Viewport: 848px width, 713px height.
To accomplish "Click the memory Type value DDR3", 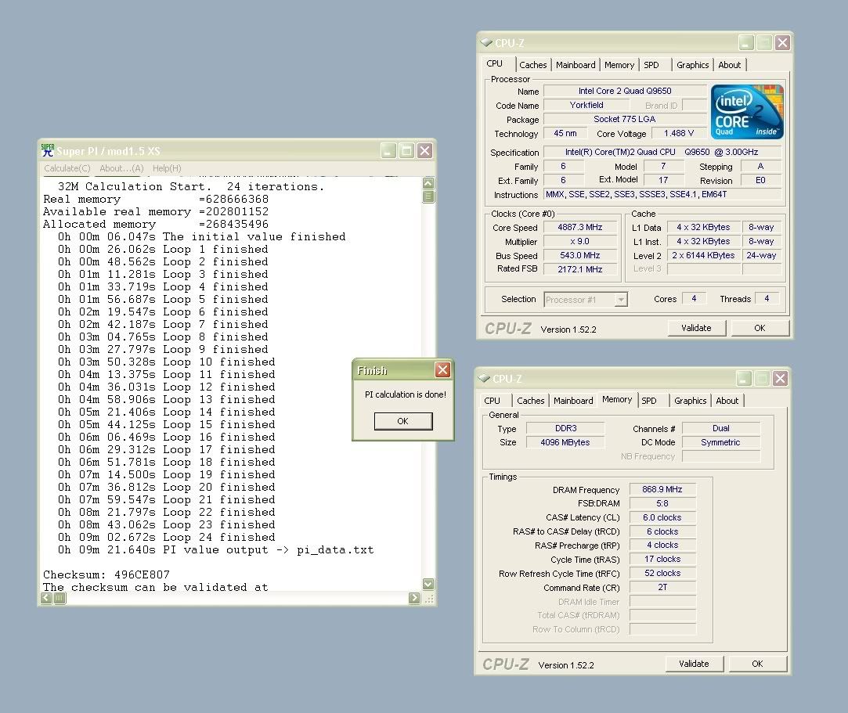I will coord(565,428).
